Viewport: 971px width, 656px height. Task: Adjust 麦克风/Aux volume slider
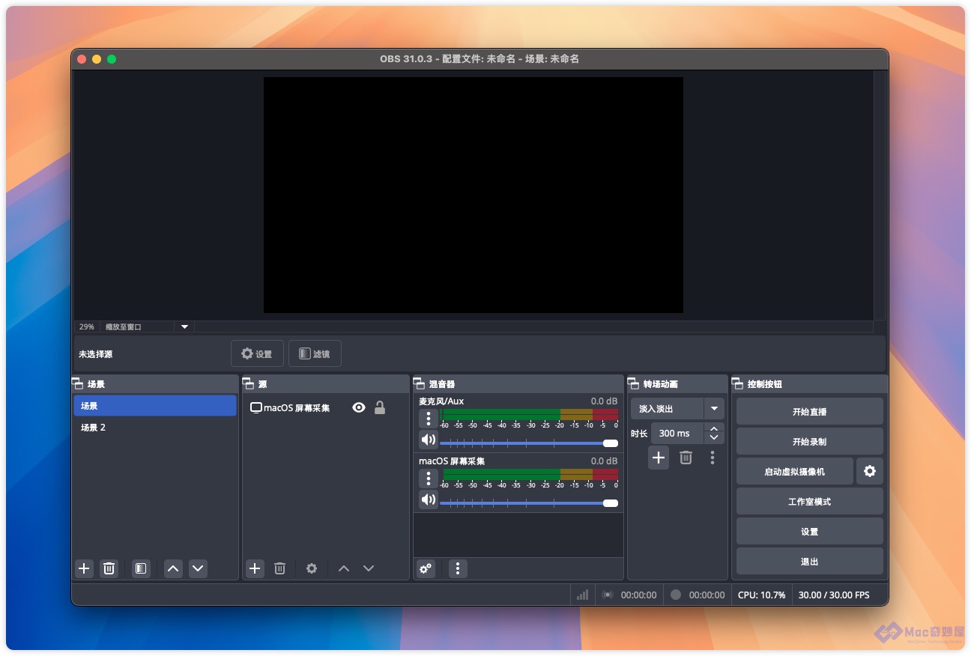[529, 443]
